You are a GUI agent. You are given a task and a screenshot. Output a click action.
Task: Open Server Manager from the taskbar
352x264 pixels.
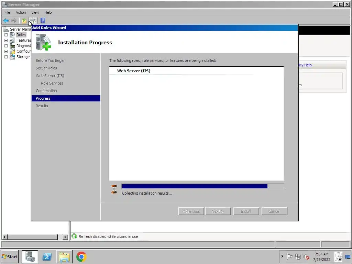30,256
